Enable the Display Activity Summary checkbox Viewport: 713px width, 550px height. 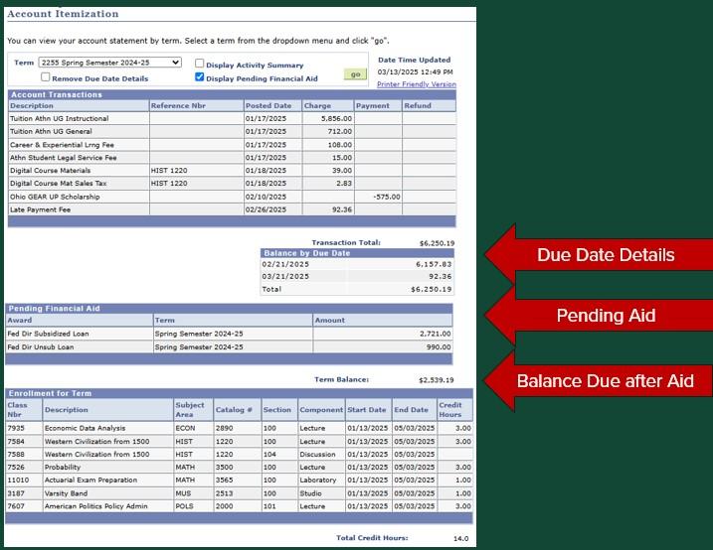pos(200,65)
